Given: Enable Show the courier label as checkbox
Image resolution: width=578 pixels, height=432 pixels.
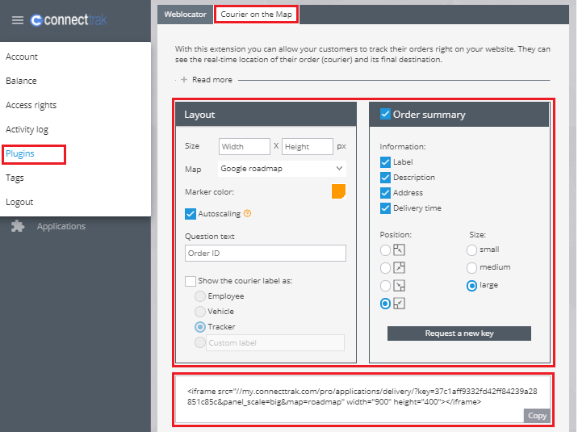Looking at the screenshot, I should pos(191,281).
